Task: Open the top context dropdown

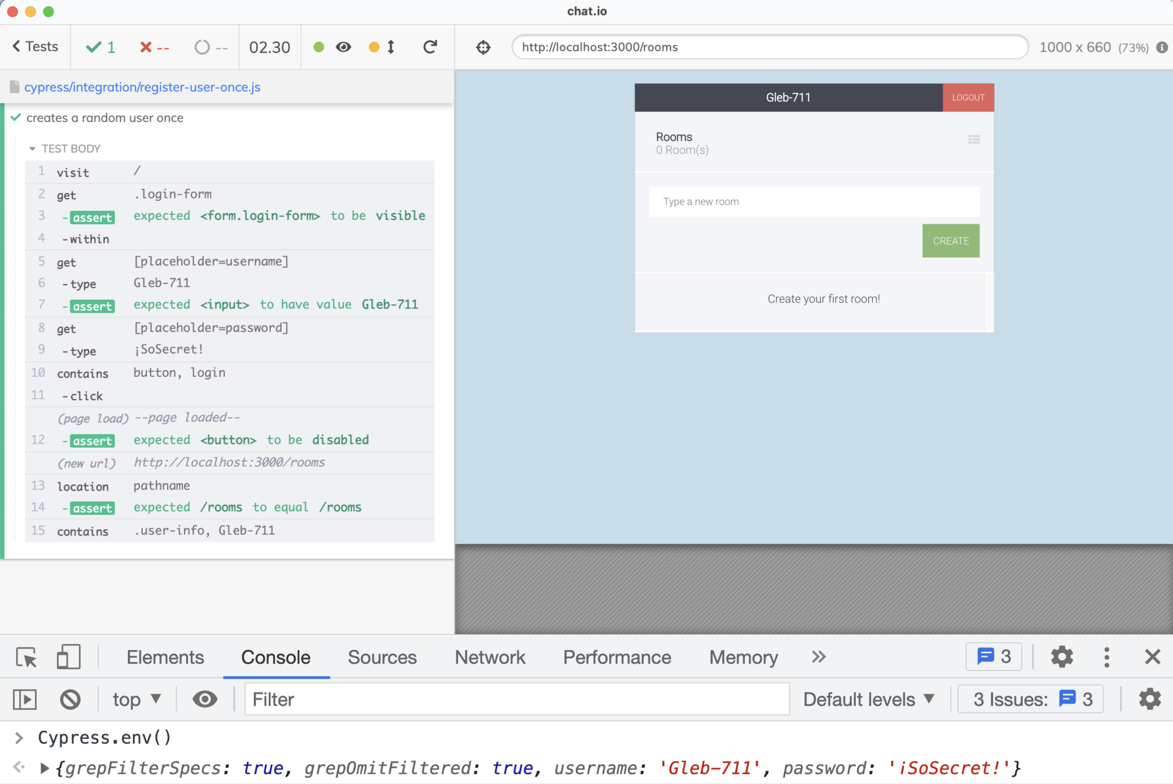Action: (x=137, y=699)
